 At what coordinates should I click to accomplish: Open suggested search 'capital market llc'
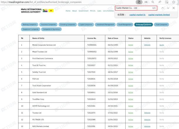pyautogui.click(x=137, y=15)
